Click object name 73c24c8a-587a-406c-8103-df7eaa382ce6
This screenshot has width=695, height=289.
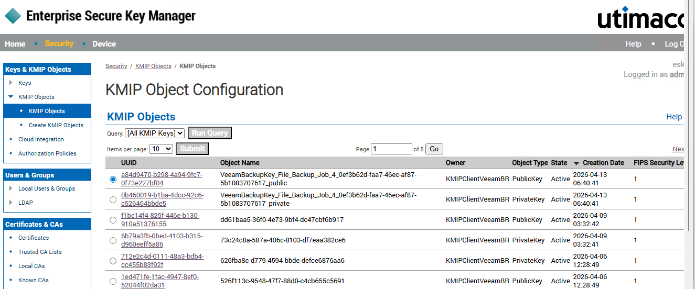click(x=283, y=240)
